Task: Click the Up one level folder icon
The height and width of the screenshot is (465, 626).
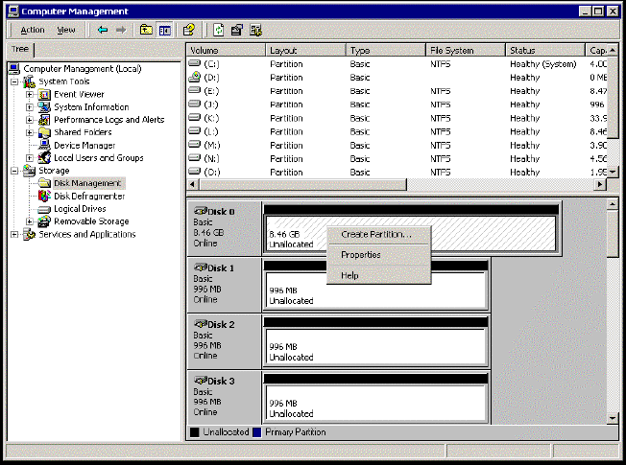Action: tap(146, 30)
